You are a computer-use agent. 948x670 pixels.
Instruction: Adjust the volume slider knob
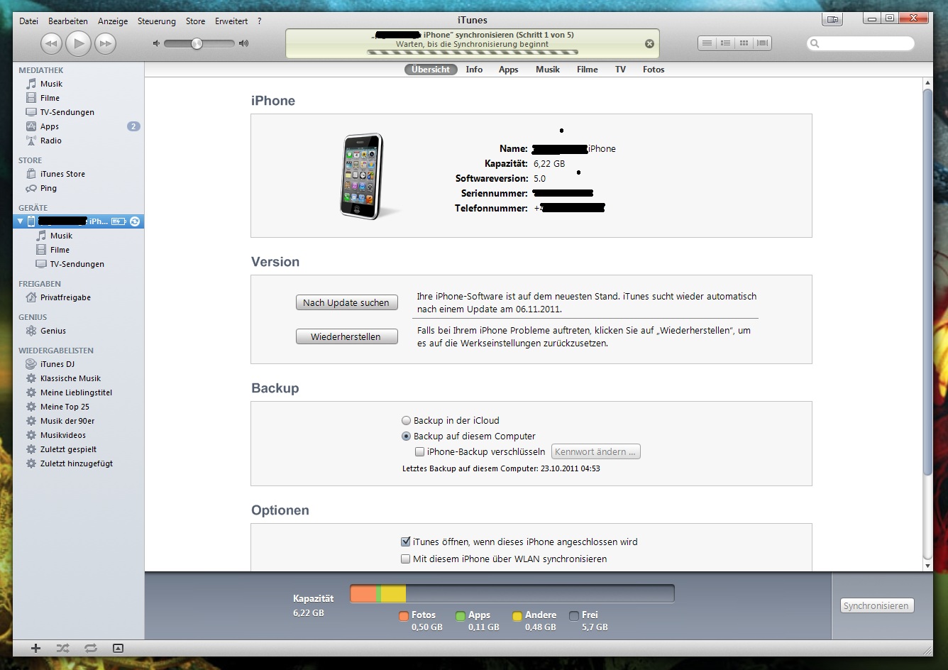tap(197, 44)
